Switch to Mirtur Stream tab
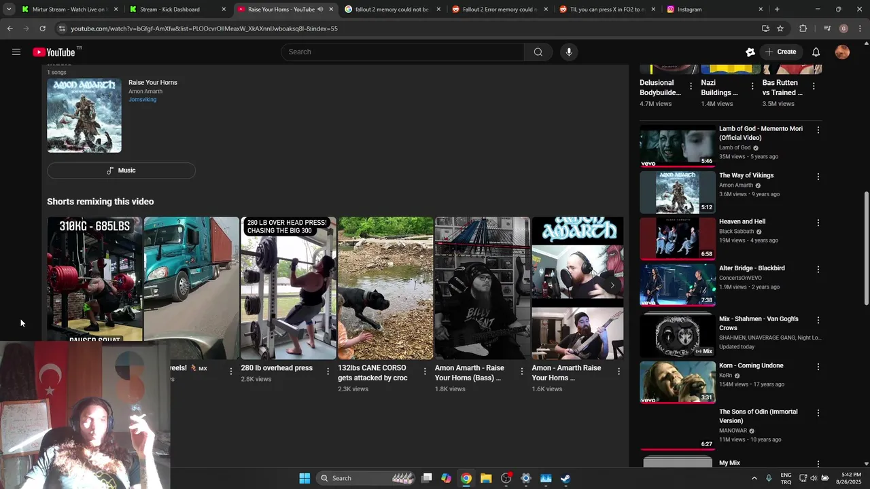The width and height of the screenshot is (870, 489). (x=71, y=10)
